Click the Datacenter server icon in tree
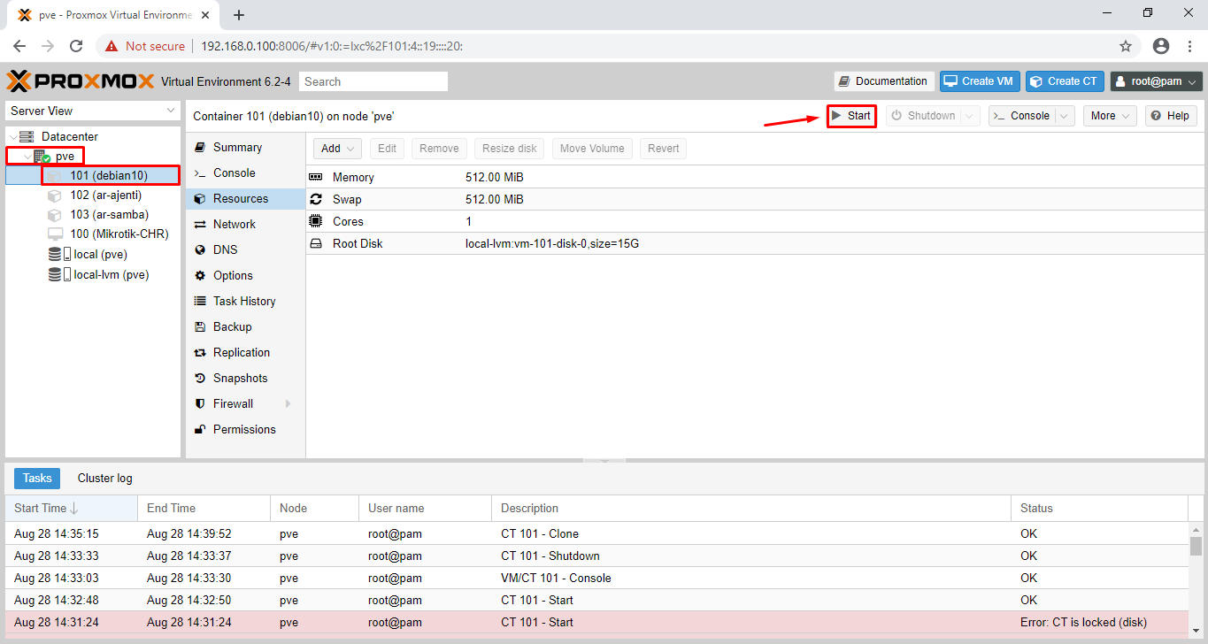1208x644 pixels. tap(27, 136)
